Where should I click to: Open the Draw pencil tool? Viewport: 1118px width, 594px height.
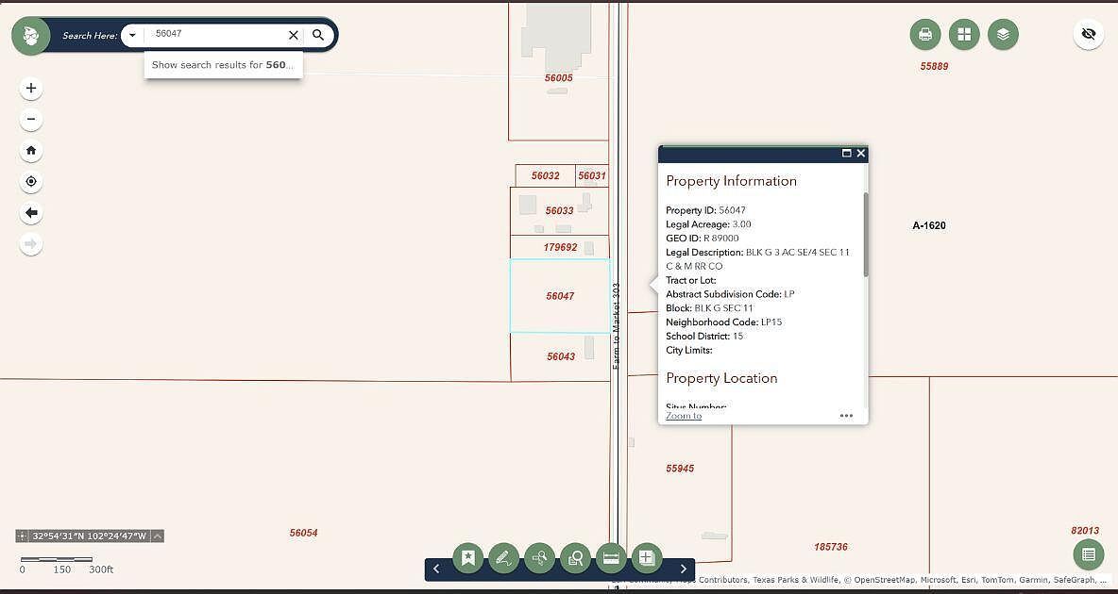click(x=503, y=558)
